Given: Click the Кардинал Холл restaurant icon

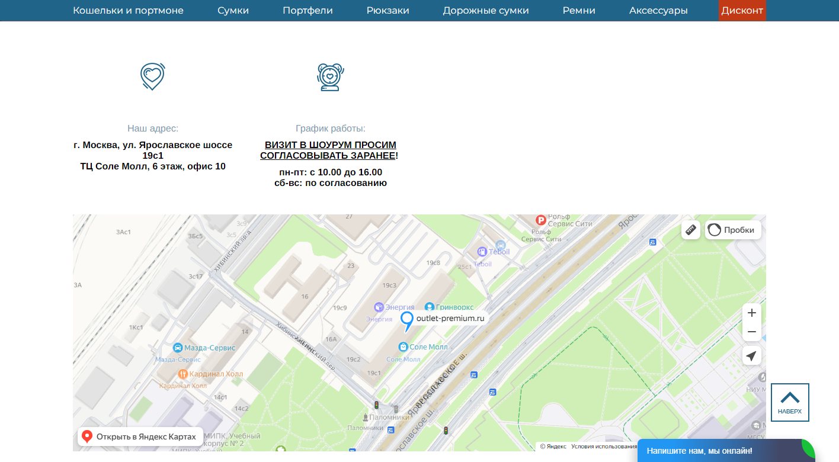Looking at the screenshot, I should (x=183, y=374).
